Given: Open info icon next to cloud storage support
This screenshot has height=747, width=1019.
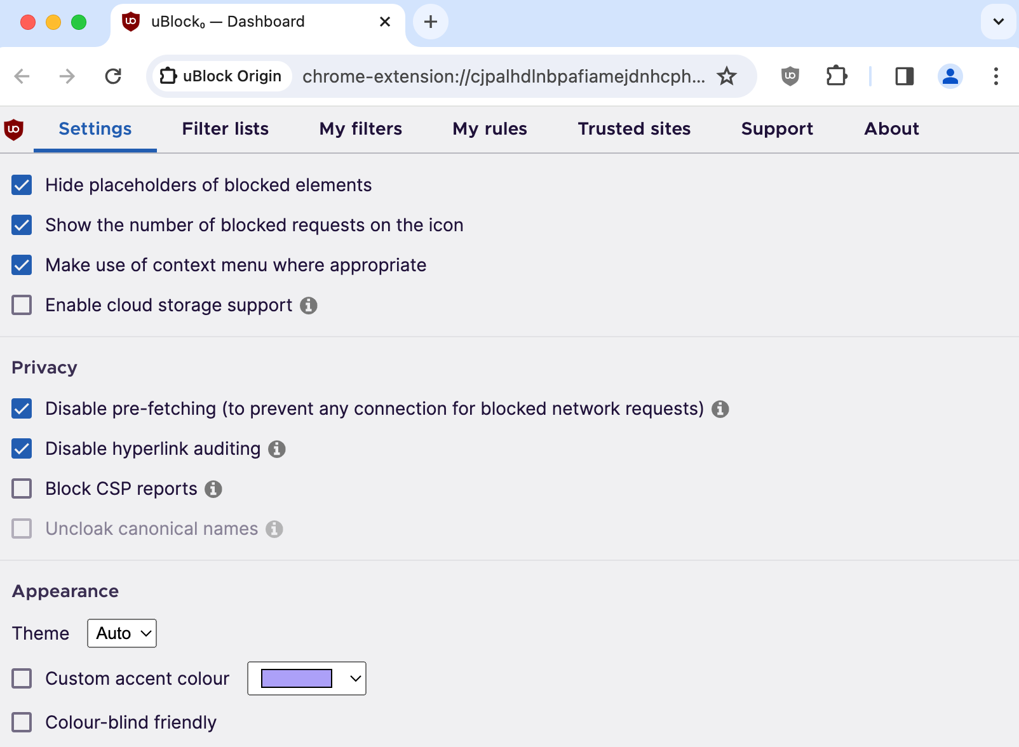Looking at the screenshot, I should [308, 306].
